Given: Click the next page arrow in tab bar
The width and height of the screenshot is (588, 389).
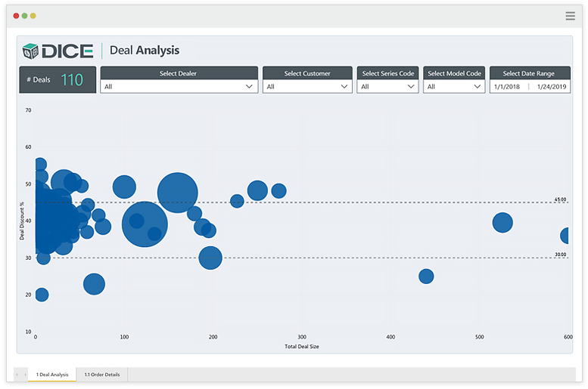Looking at the screenshot, I should click(x=24, y=375).
